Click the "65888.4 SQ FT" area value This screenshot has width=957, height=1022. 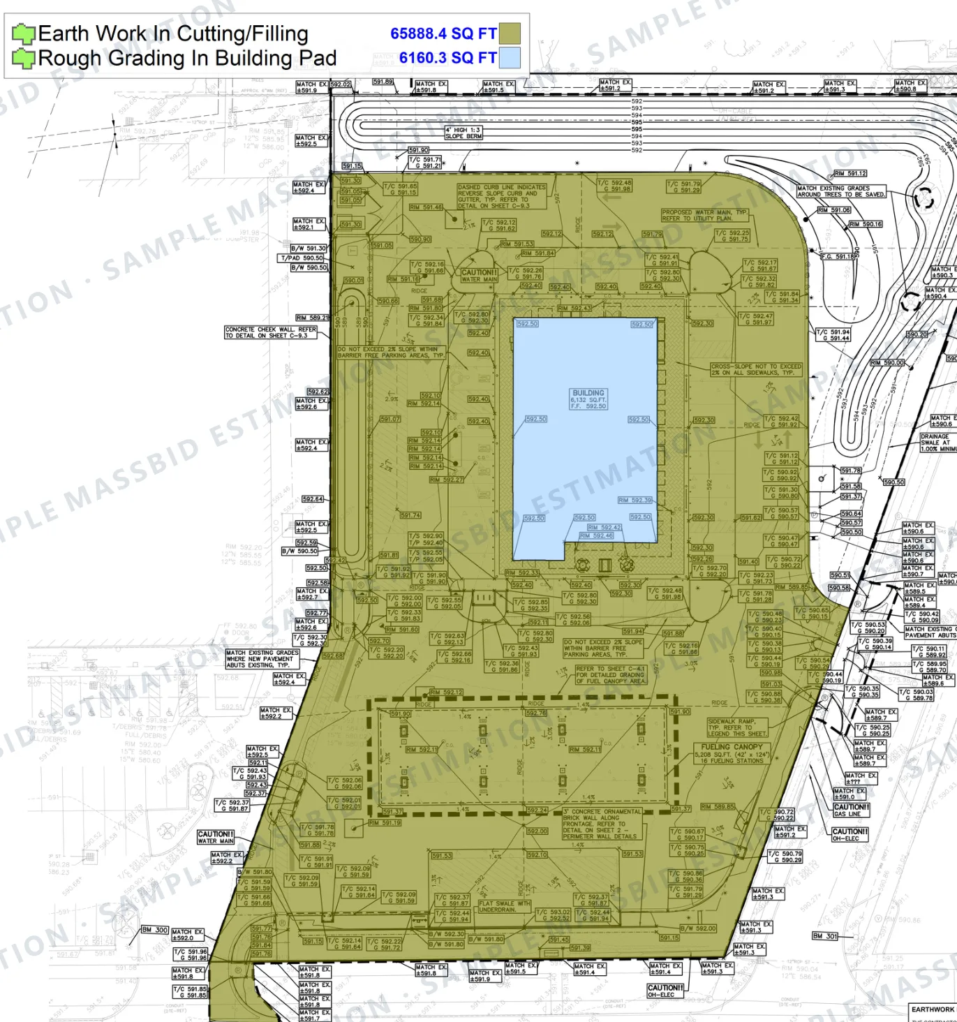point(443,34)
